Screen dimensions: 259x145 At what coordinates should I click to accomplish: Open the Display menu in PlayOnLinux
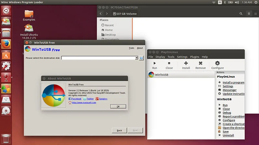coord(160,57)
